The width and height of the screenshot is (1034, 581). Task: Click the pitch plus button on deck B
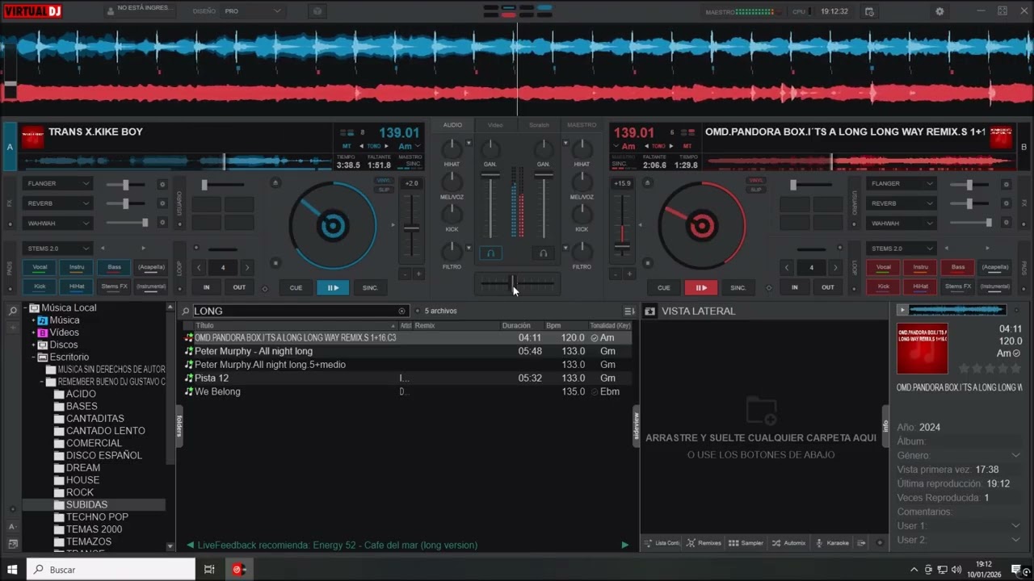coord(628,274)
